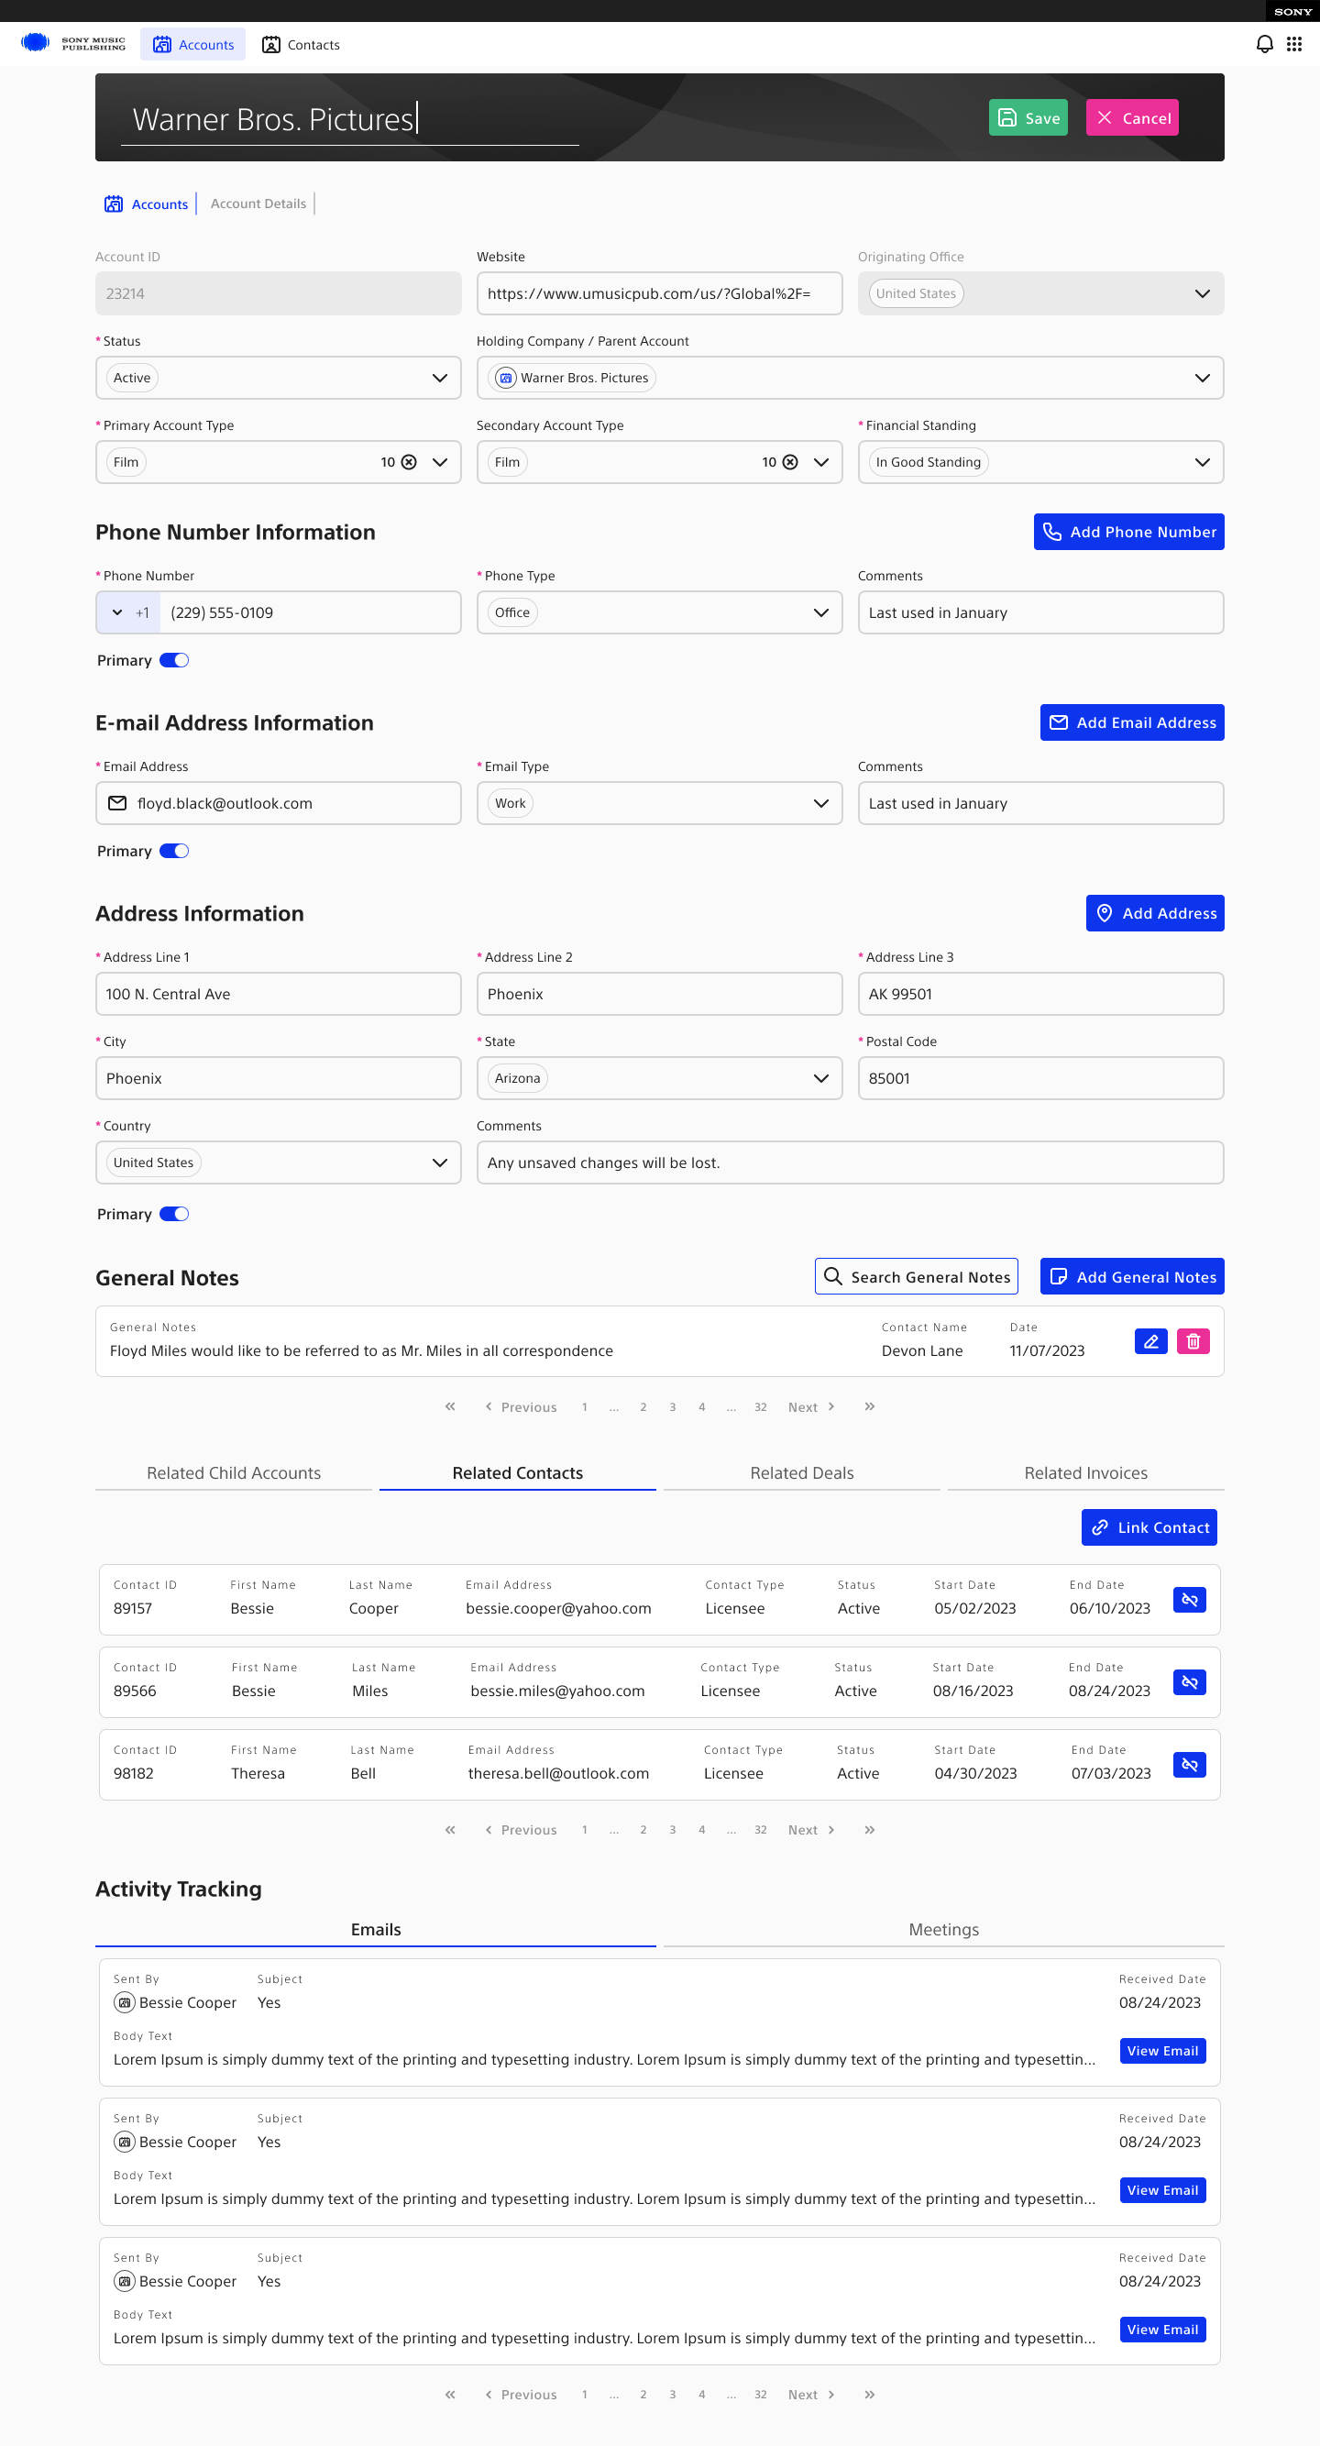Screen dimensions: 1320x2446
Task: Click the Account Details breadcrumb
Action: point(258,204)
